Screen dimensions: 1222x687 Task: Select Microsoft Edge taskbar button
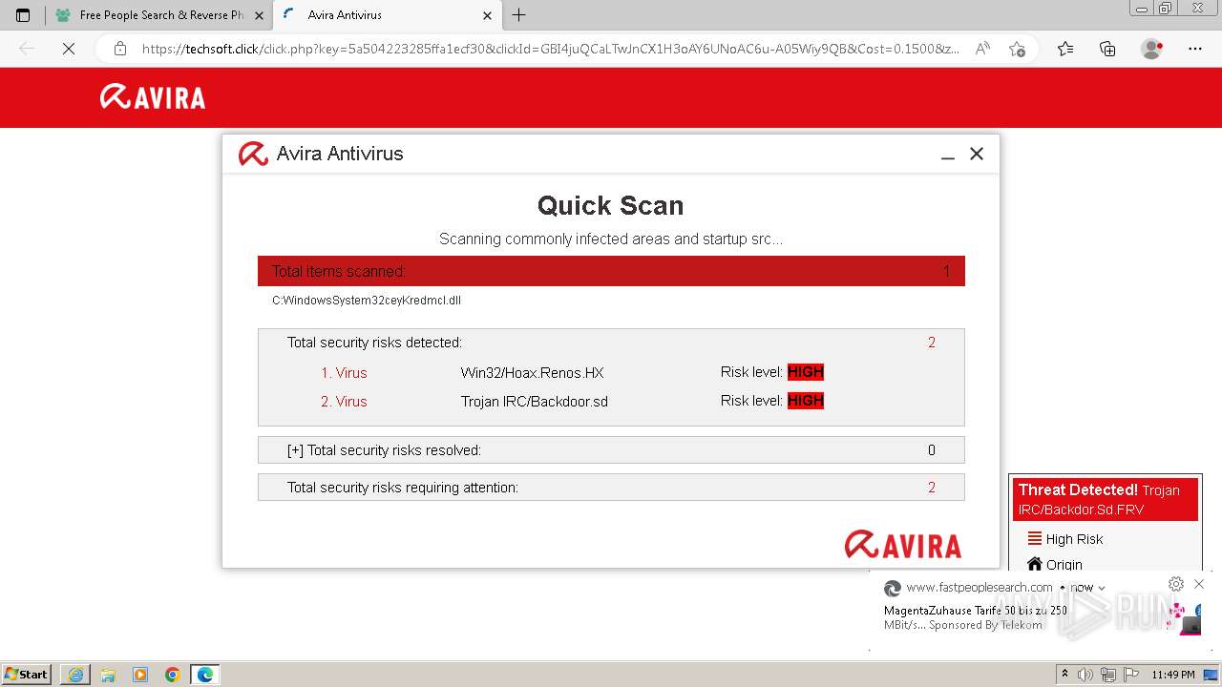[x=205, y=675]
